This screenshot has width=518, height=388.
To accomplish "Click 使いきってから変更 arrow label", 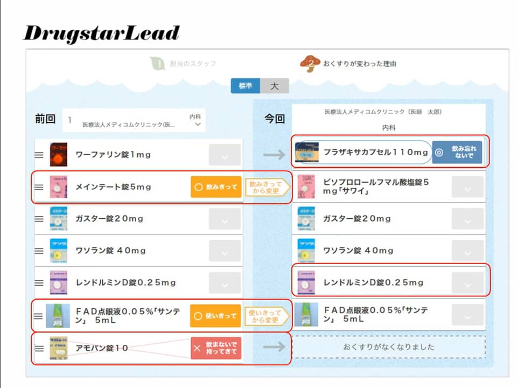I will [267, 316].
